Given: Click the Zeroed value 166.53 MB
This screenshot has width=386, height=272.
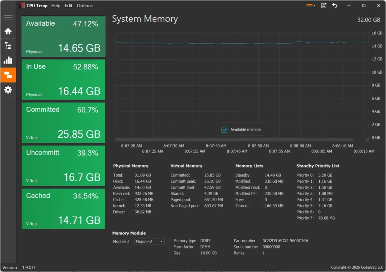Looking at the screenshot, I should [274, 206].
